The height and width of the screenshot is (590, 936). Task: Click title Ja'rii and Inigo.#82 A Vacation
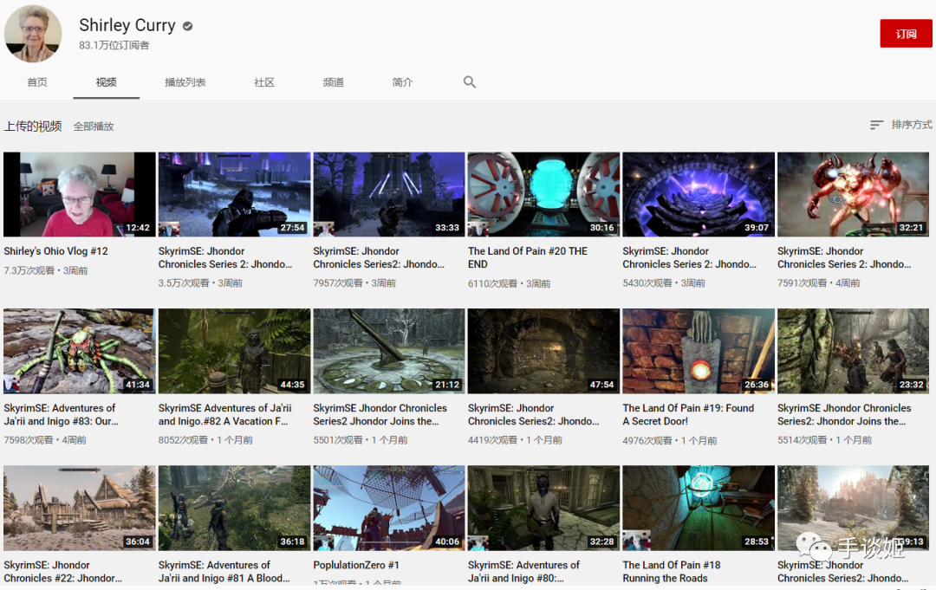225,415
